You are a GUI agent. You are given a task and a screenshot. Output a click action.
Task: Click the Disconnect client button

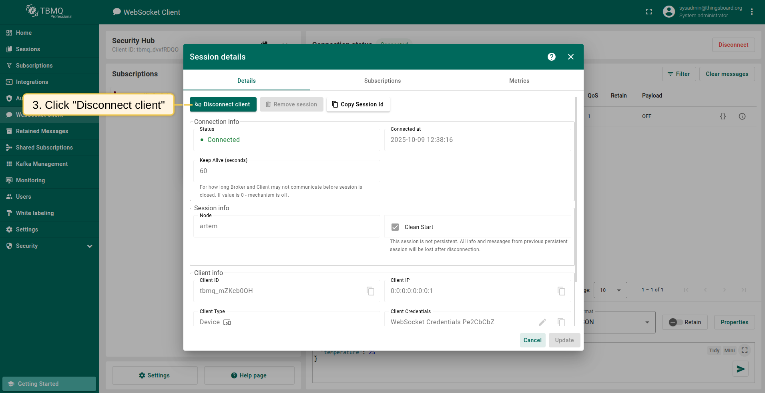(223, 104)
